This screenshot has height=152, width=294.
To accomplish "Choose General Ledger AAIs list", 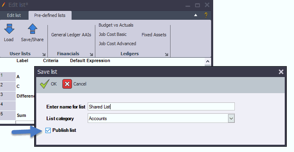I will coord(71,35).
